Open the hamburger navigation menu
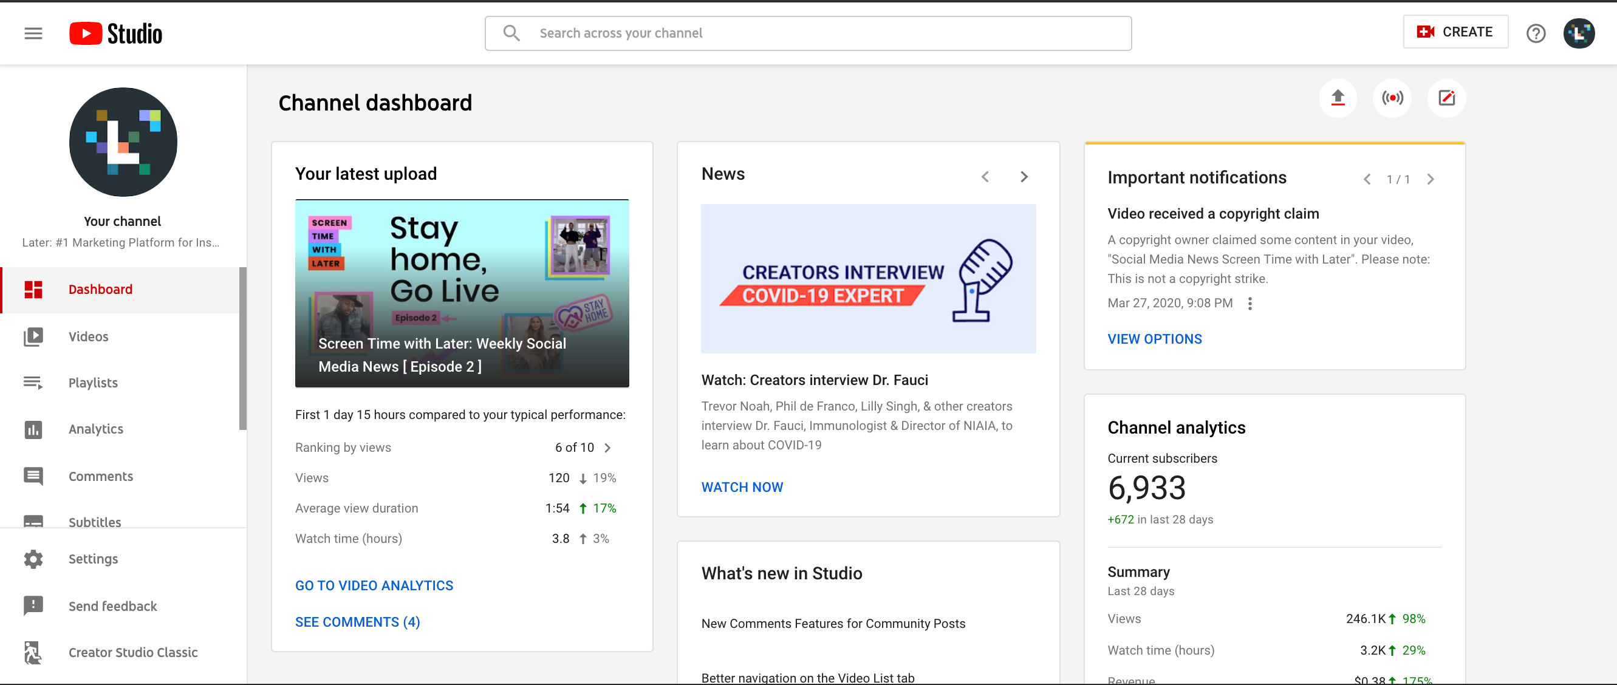Image resolution: width=1617 pixels, height=685 pixels. click(x=33, y=33)
